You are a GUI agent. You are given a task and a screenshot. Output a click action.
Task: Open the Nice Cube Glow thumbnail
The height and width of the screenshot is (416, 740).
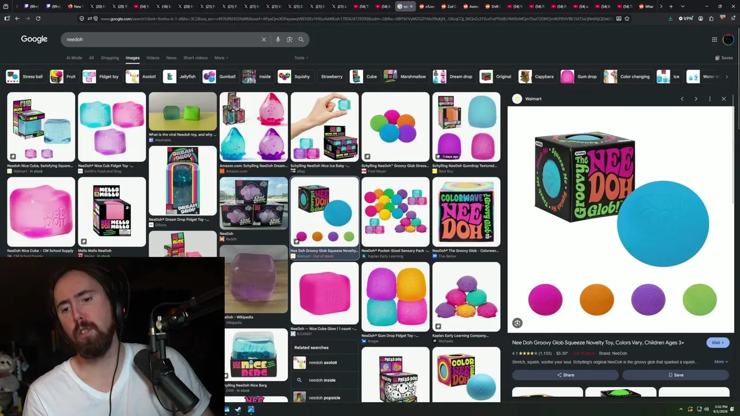pyautogui.click(x=324, y=294)
